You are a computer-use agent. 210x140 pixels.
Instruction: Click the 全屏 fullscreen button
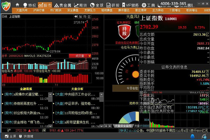tap(10, 136)
